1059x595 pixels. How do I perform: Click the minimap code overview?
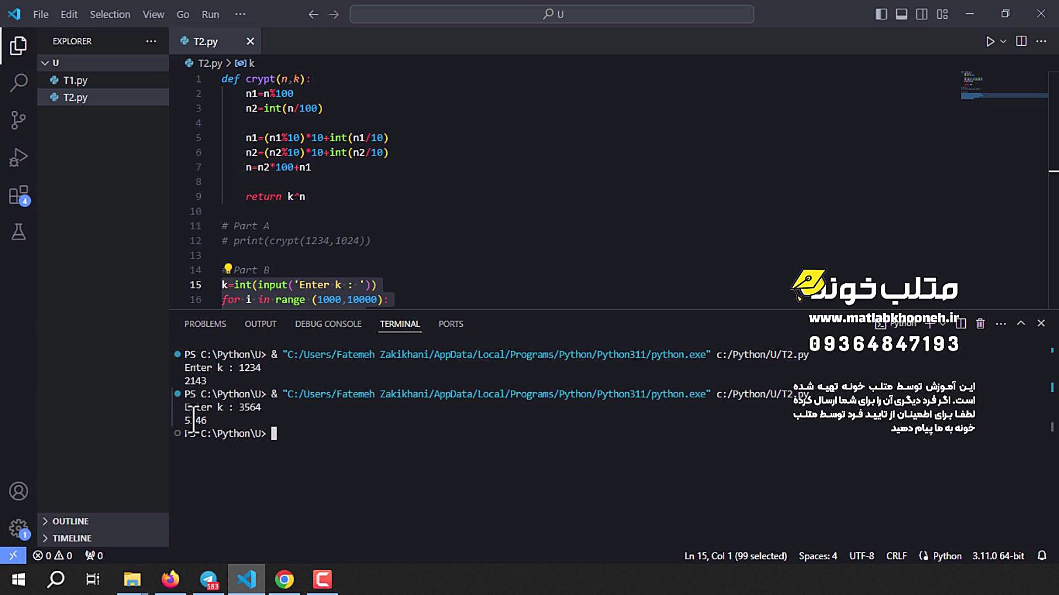pyautogui.click(x=1004, y=85)
